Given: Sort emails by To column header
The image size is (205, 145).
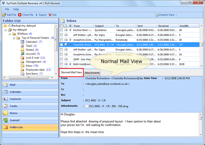Looking at the screenshot, I should [125, 26].
